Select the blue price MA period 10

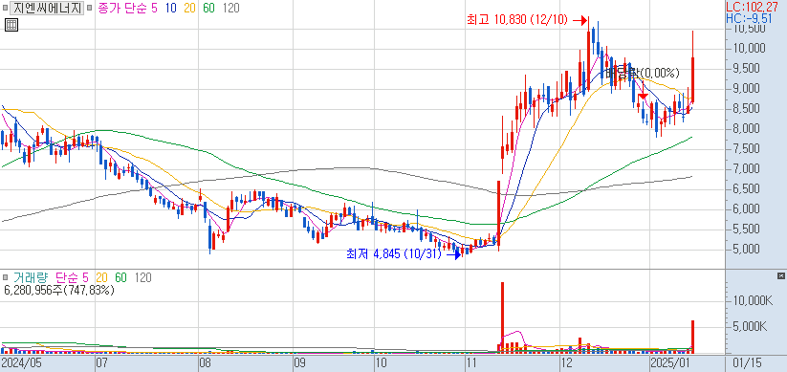170,8
